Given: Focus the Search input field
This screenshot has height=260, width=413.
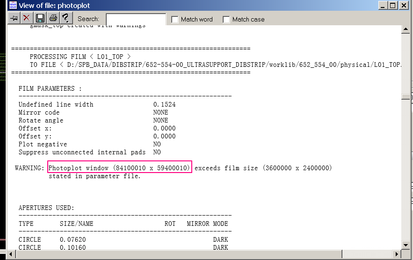Looking at the screenshot, I should pyautogui.click(x=136, y=19).
